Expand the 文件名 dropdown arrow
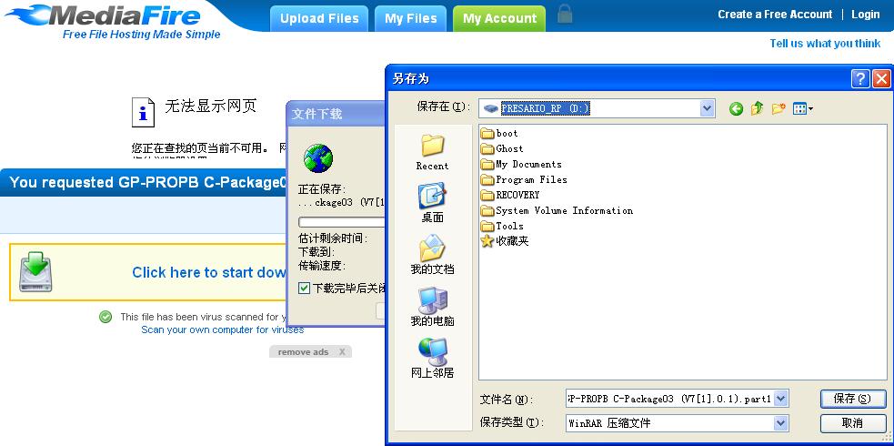Screen dimensions: 894x446 (781, 399)
